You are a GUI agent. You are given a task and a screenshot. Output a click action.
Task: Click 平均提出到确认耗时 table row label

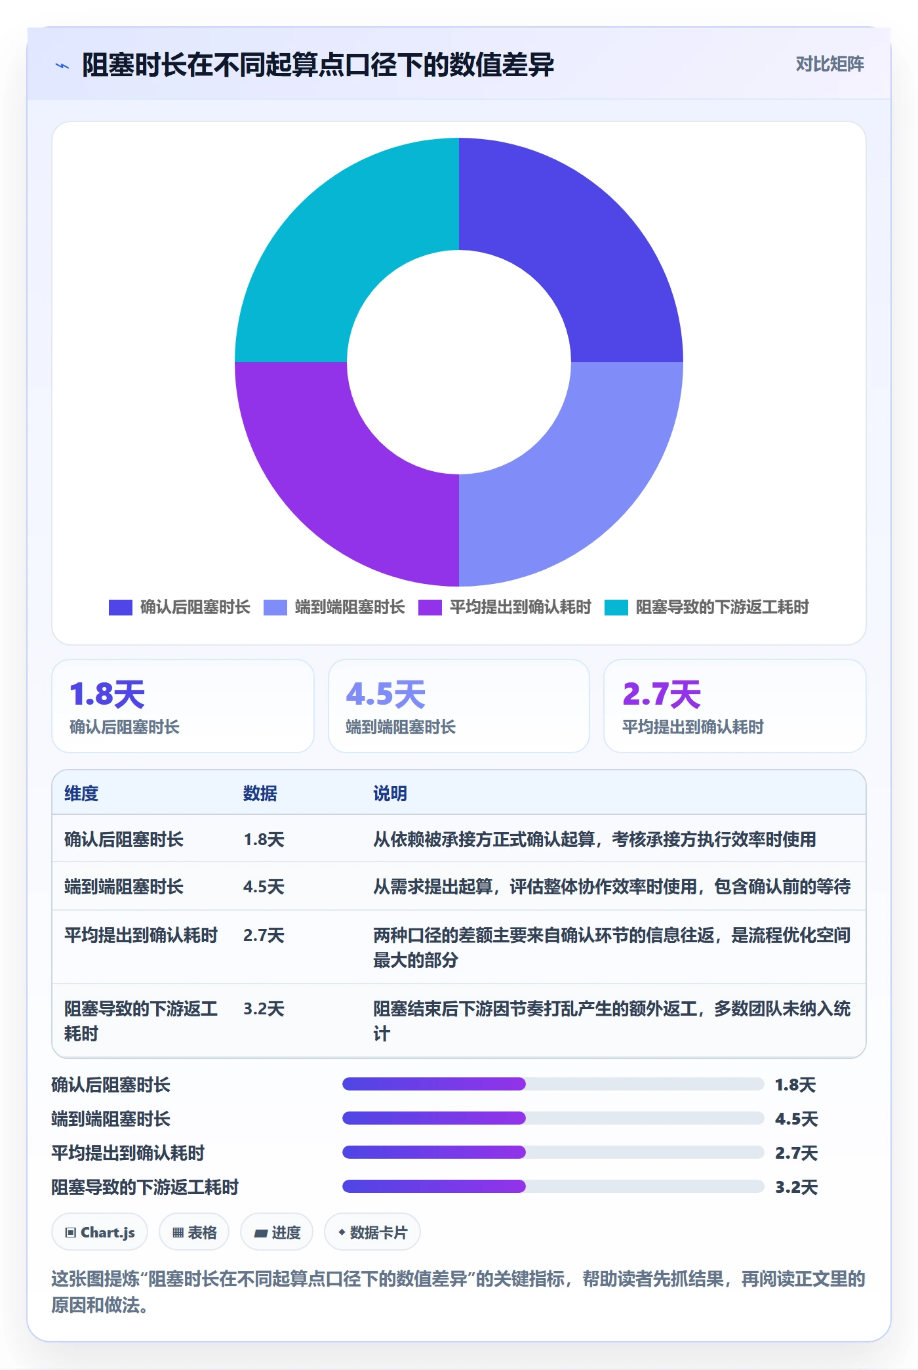pyautogui.click(x=141, y=936)
